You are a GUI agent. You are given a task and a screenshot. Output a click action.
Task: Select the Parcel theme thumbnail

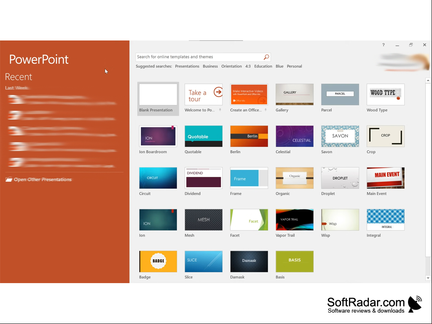(x=340, y=94)
